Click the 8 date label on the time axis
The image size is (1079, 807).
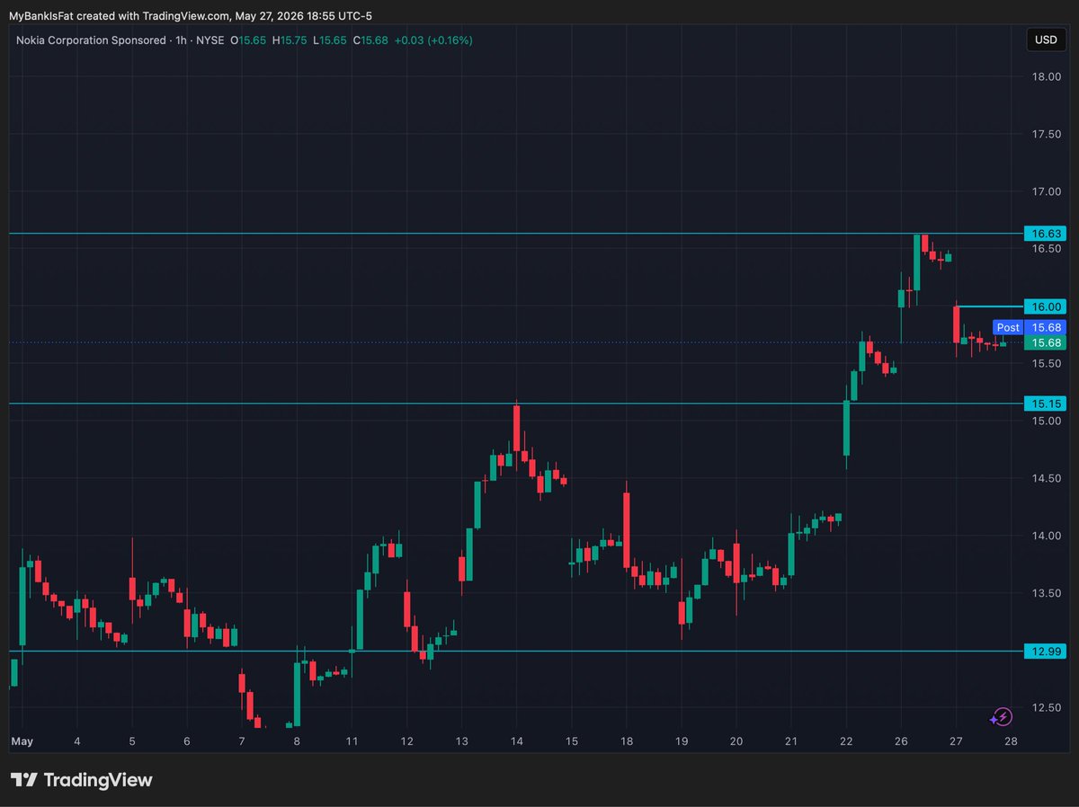297,742
